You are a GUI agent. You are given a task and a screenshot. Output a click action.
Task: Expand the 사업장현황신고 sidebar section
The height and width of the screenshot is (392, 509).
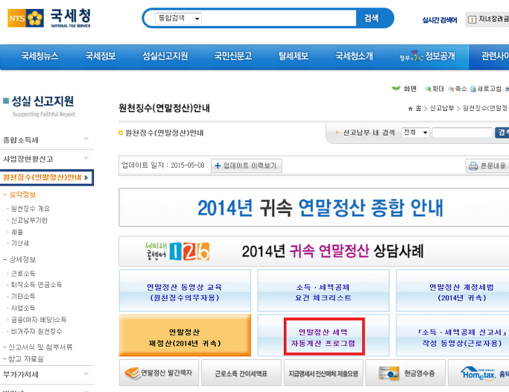point(47,159)
